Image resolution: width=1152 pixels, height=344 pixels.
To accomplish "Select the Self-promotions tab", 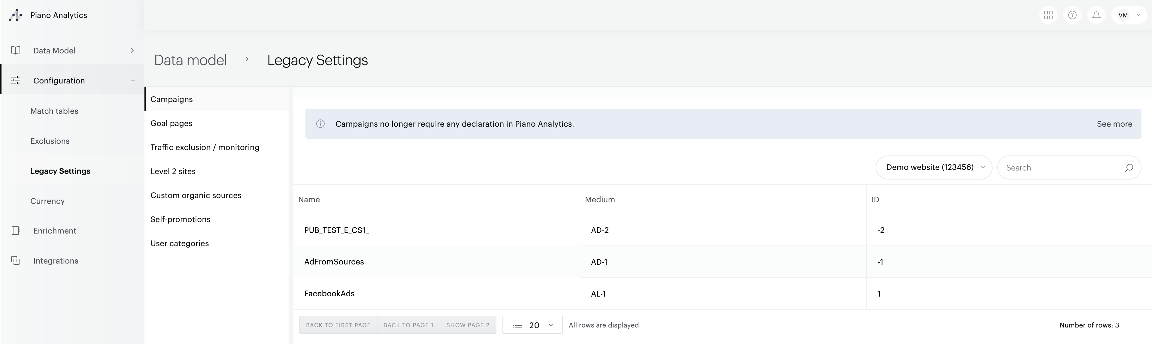I will 180,219.
